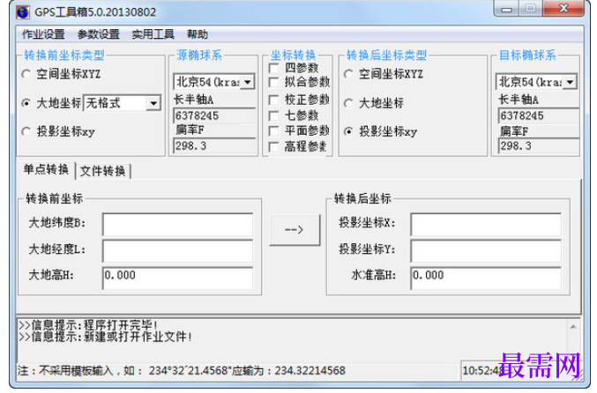
Task: Open the 作业设置 menu
Action: (43, 34)
